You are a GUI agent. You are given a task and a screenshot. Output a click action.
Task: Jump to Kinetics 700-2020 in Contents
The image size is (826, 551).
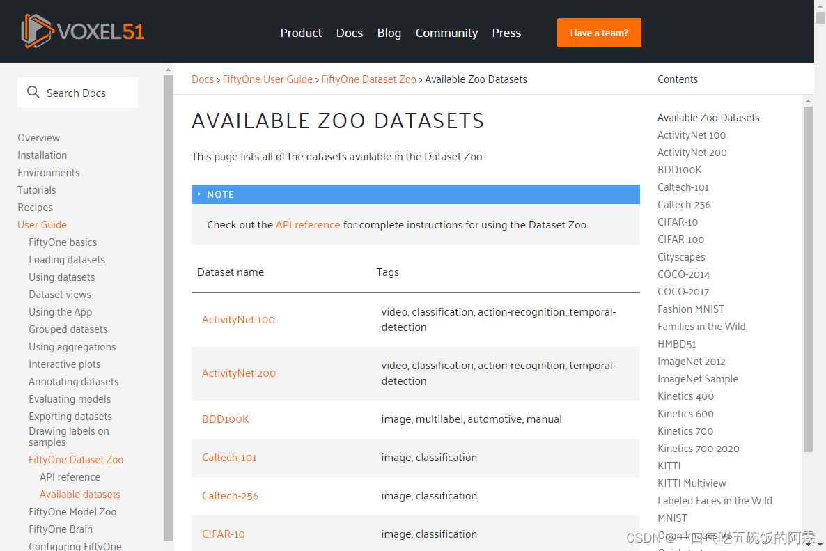[698, 449]
